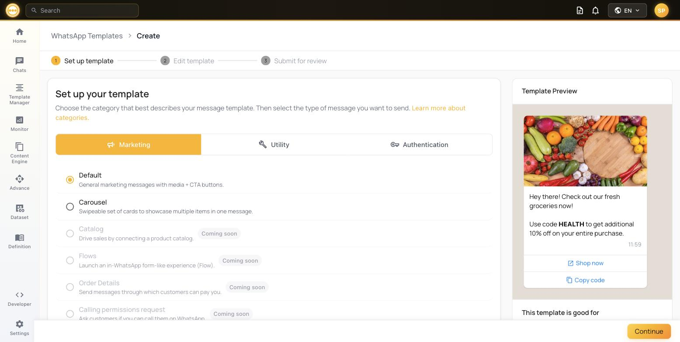Click Coming soon badge beside Calling permissions
The height and width of the screenshot is (342, 680).
point(231,314)
